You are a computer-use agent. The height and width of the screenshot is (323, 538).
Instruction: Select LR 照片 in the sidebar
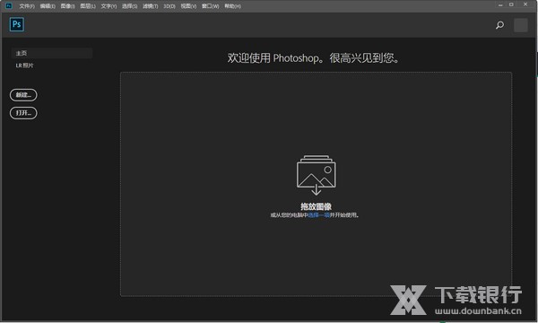click(x=24, y=65)
